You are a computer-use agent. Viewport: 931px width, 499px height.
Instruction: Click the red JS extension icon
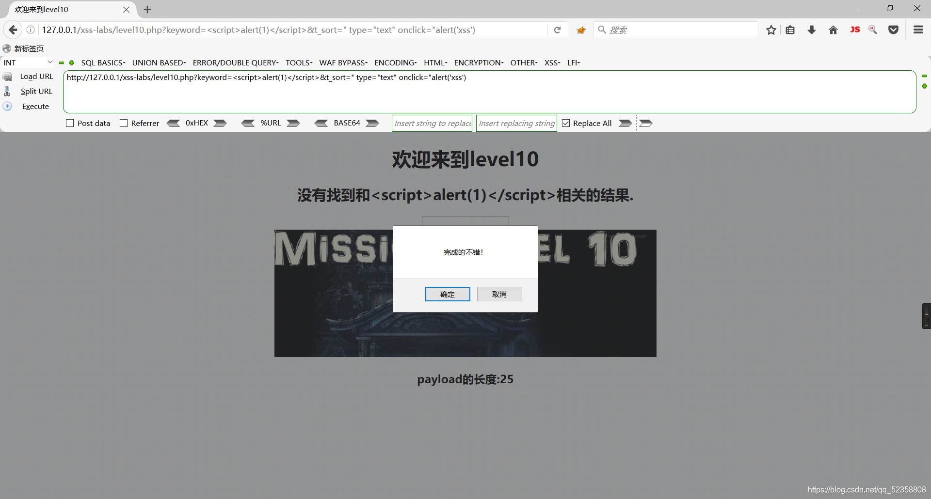[x=855, y=30]
